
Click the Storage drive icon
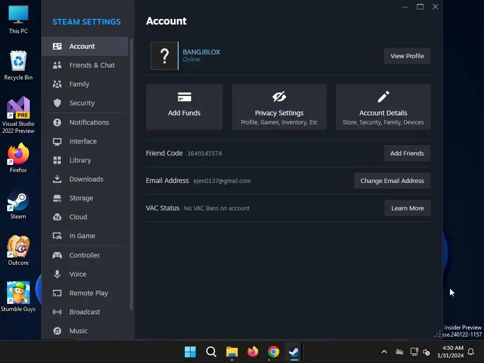click(57, 198)
